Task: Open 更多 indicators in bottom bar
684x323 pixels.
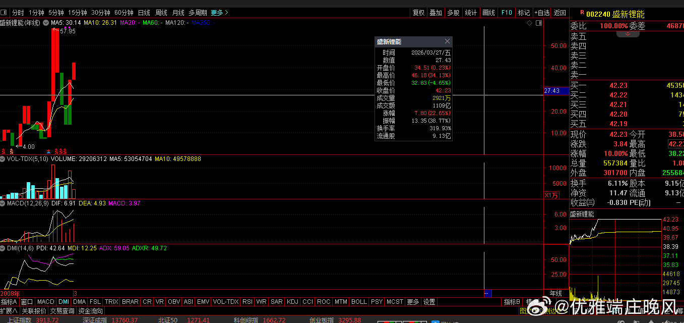Action: tap(413, 302)
